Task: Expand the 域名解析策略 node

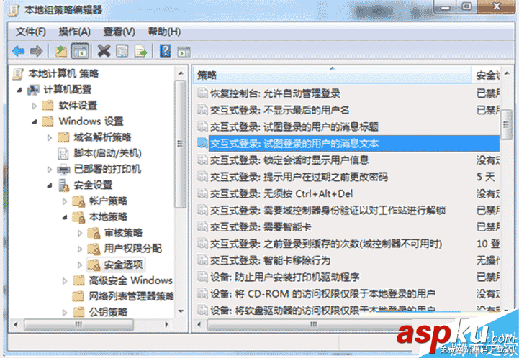Action: click(50, 137)
